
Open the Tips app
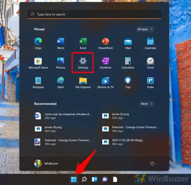point(128,83)
